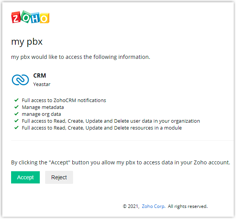Click the "would like to access" description line
The height and width of the screenshot is (219, 236).
[80, 57]
